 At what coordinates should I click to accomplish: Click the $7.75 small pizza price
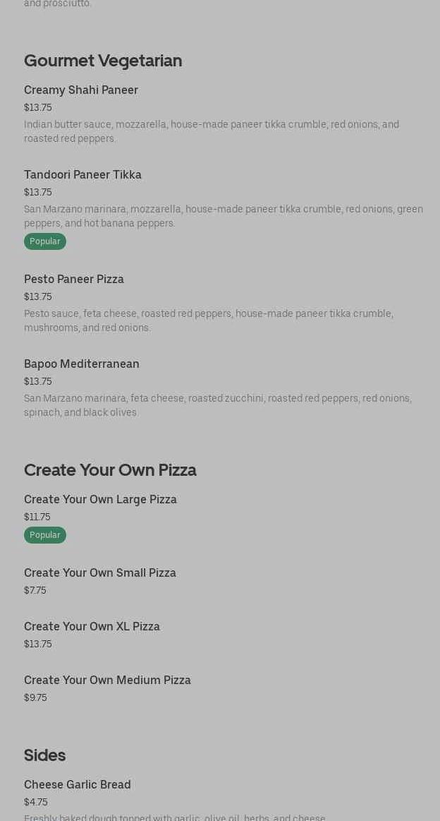point(35,591)
